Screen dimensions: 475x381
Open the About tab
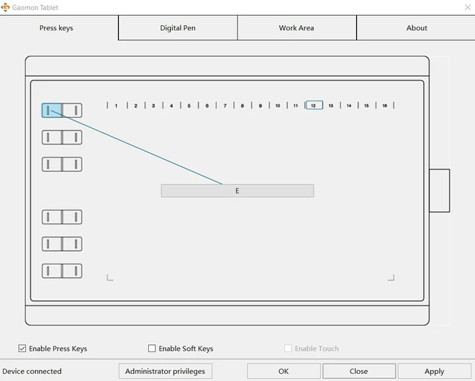coord(417,28)
